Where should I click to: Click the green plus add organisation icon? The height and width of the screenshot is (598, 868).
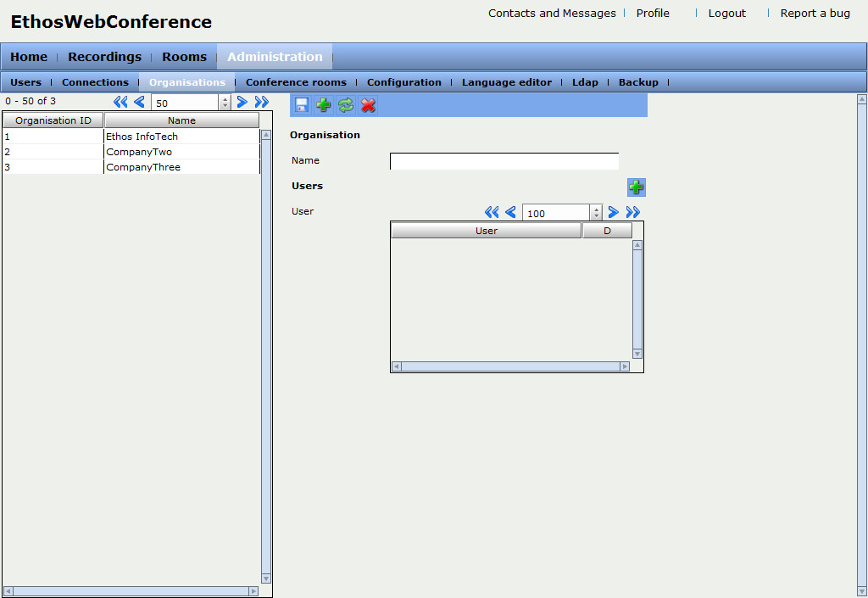(x=323, y=105)
